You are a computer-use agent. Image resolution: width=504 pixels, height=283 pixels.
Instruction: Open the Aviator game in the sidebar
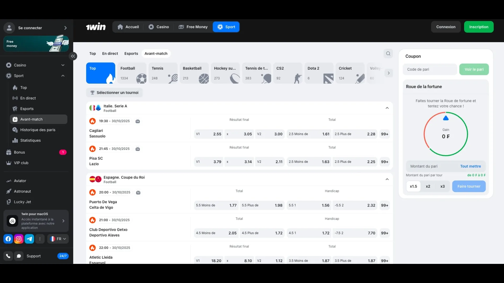click(x=20, y=181)
